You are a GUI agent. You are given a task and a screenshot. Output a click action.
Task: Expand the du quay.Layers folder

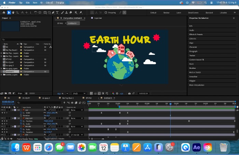click(1, 68)
